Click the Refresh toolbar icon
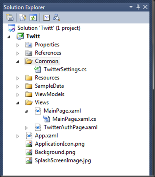Image resolution: width=155 pixels, height=177 pixels. (x=33, y=18)
